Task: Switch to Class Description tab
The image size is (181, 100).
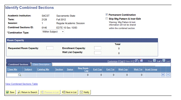Action: tap(41, 64)
